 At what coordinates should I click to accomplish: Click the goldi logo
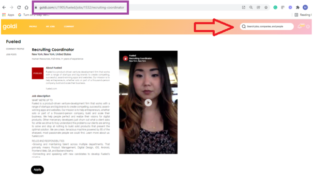pos(10,27)
